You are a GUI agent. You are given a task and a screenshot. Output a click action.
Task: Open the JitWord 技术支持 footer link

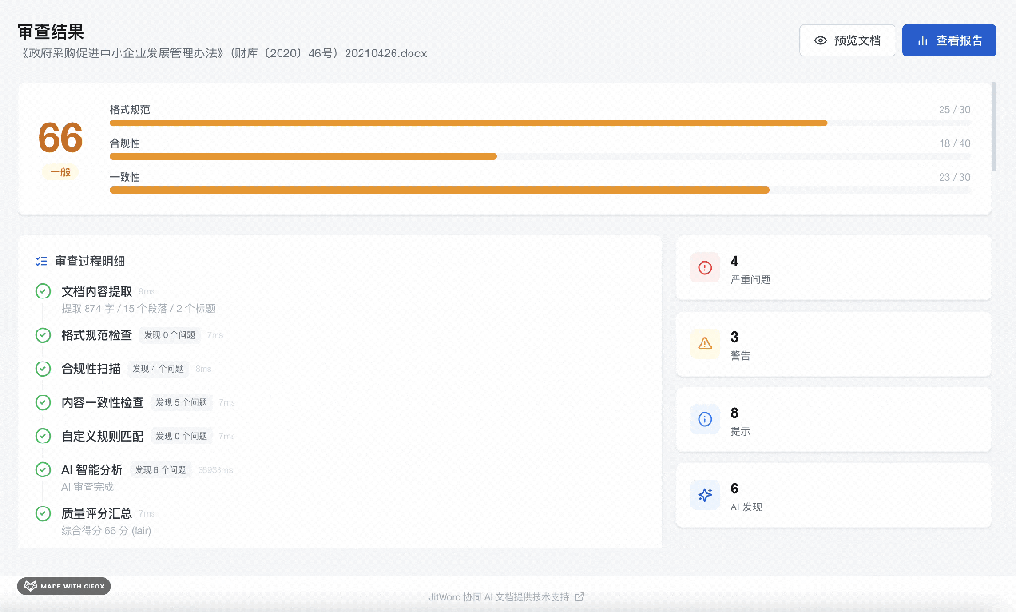coord(506,596)
